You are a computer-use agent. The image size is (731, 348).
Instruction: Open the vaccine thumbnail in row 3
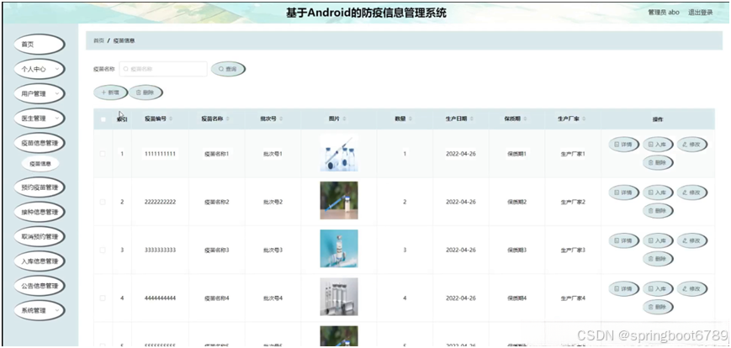point(339,248)
